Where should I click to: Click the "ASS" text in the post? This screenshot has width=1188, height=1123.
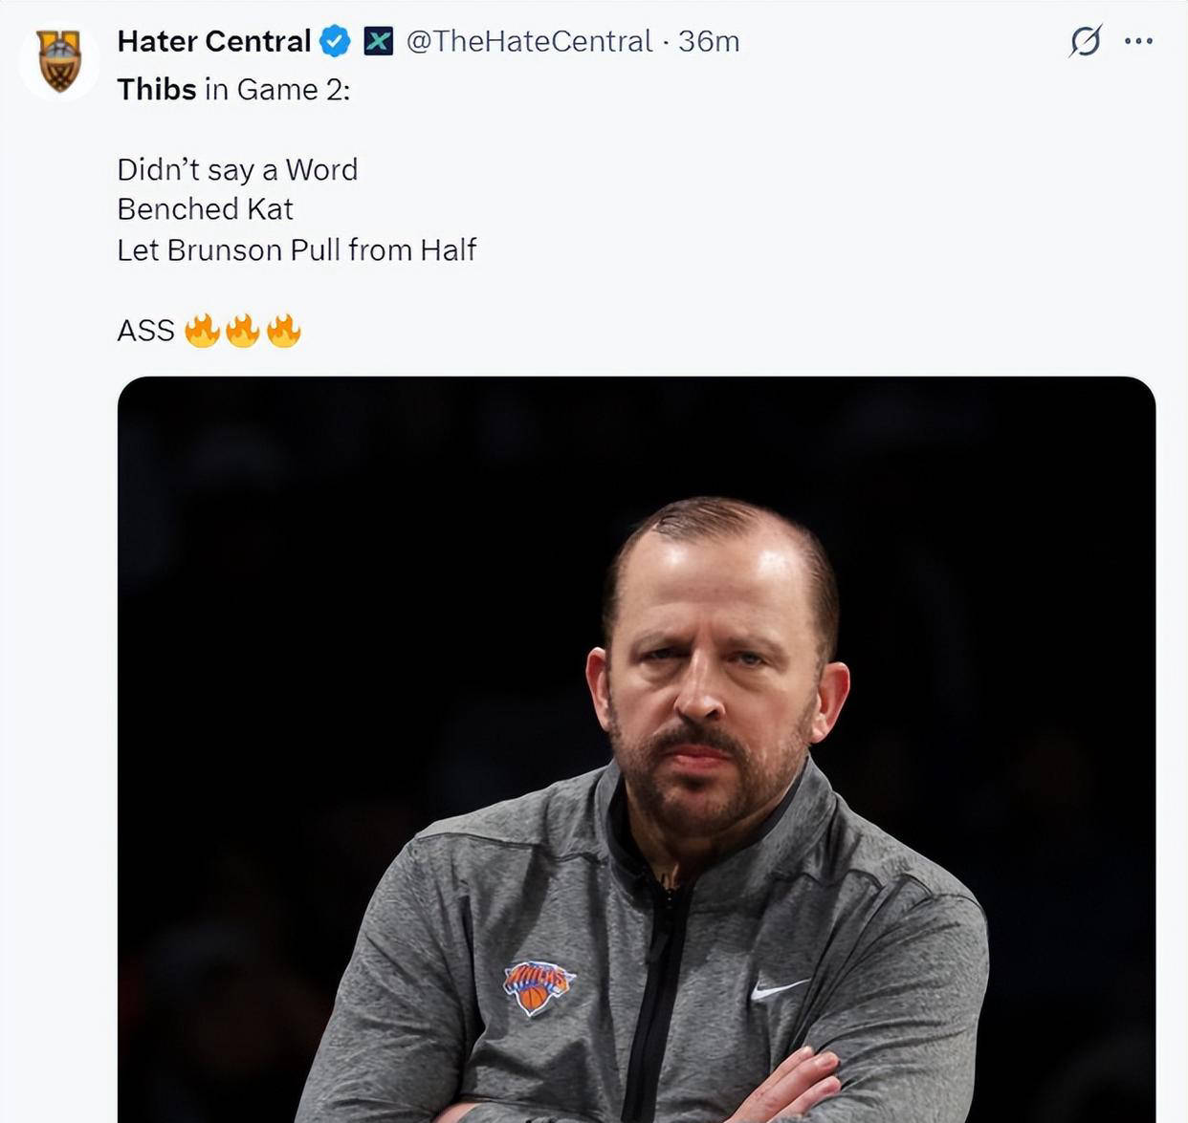coord(145,331)
